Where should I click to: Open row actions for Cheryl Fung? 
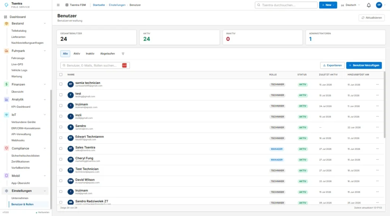377,160
